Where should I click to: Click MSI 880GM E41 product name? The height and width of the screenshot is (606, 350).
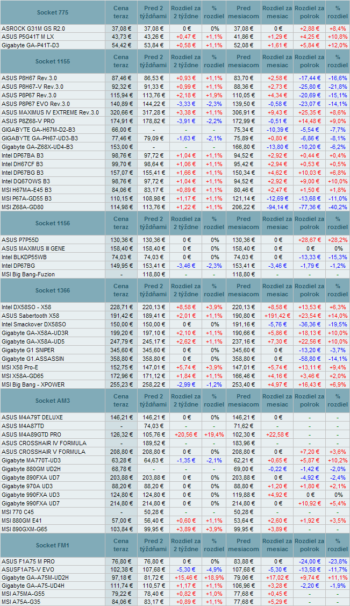tap(23, 520)
